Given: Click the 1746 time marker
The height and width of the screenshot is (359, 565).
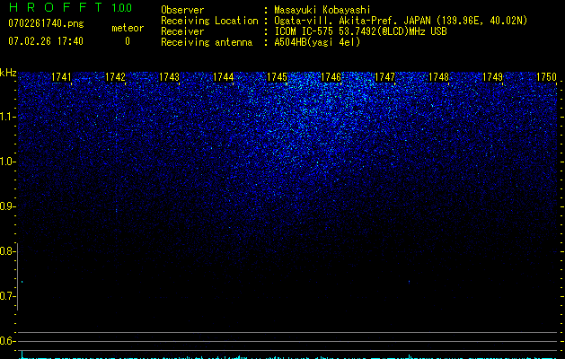Looking at the screenshot, I should point(331,77).
